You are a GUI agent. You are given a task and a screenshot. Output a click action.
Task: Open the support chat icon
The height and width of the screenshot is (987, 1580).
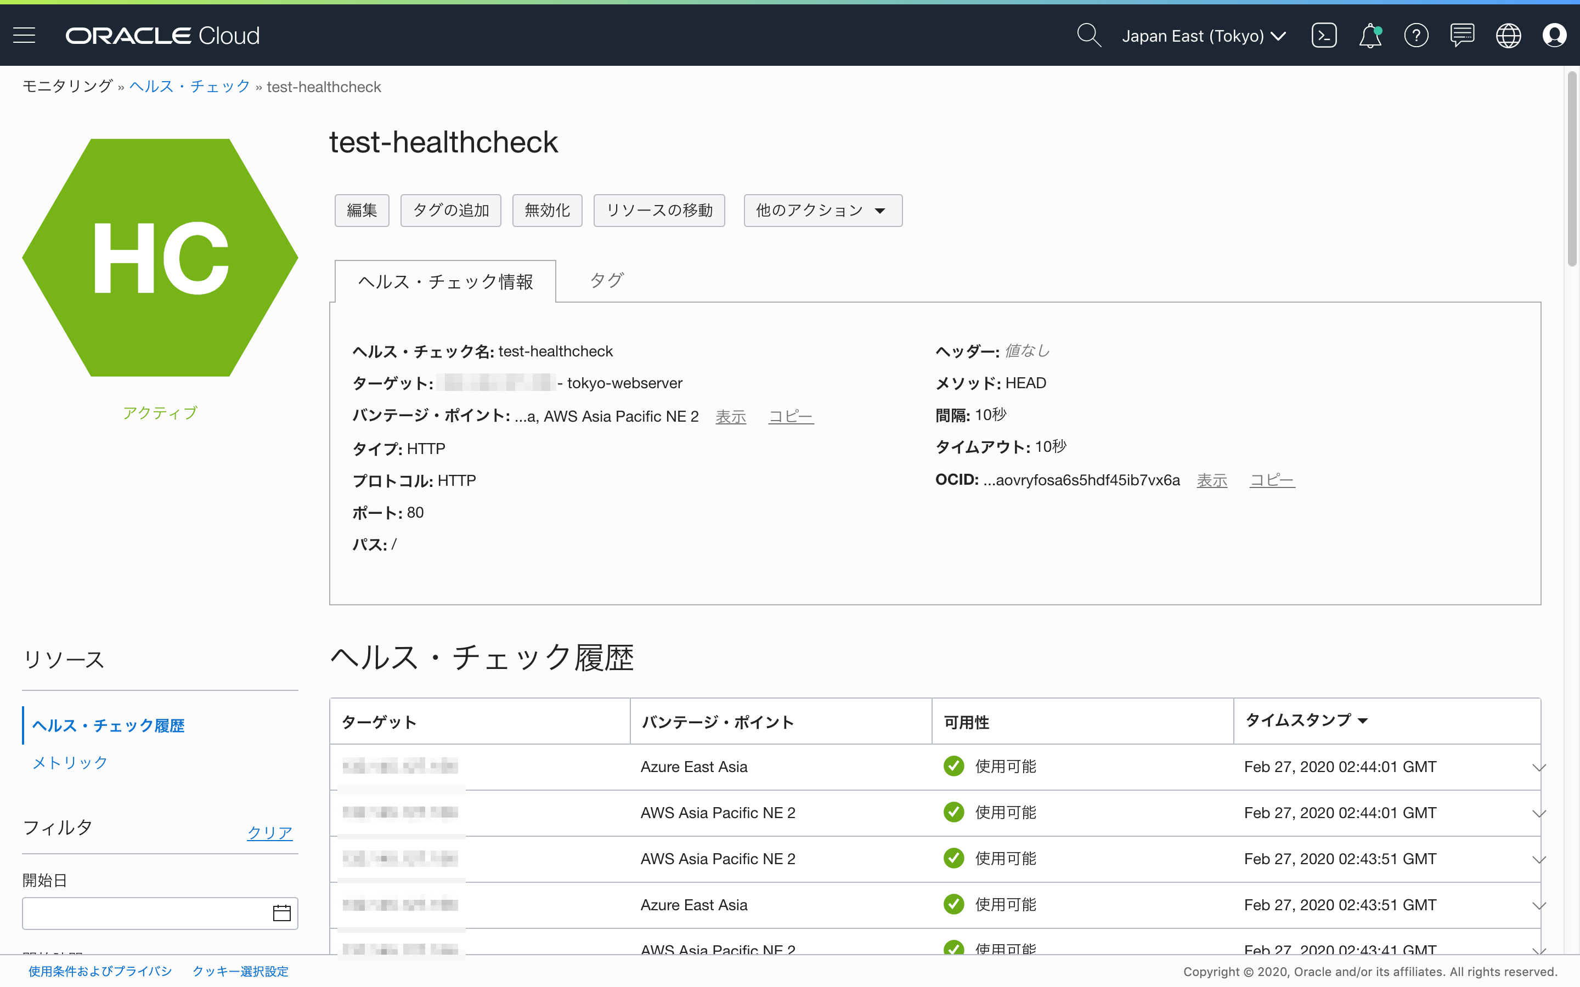pyautogui.click(x=1462, y=35)
